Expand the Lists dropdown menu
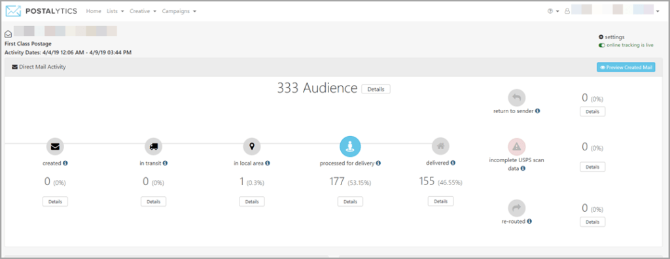670x259 pixels. pos(115,11)
